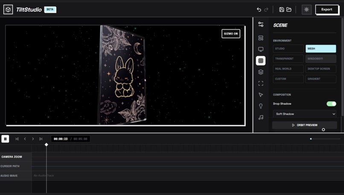This screenshot has width=344, height=195.
Task: Select the WINDOWS11 environment
Action: (x=321, y=59)
